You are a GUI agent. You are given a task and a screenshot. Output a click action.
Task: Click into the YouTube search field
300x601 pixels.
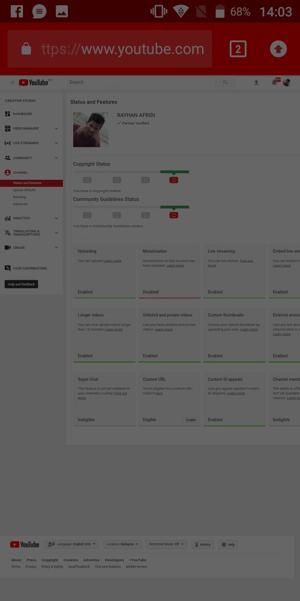pyautogui.click(x=141, y=82)
